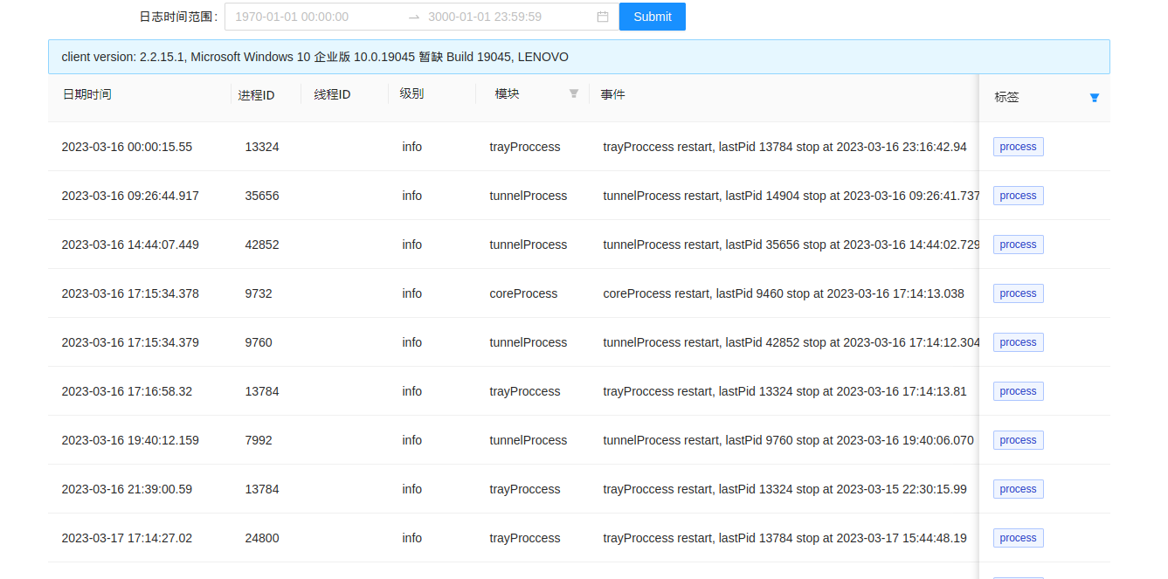
Task: Click the process tag for coreProcess row
Action: pos(1018,293)
